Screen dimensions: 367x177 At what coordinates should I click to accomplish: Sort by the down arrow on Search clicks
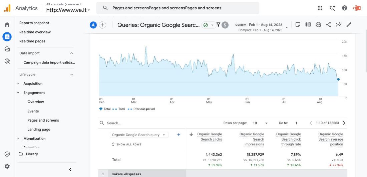pyautogui.click(x=191, y=134)
